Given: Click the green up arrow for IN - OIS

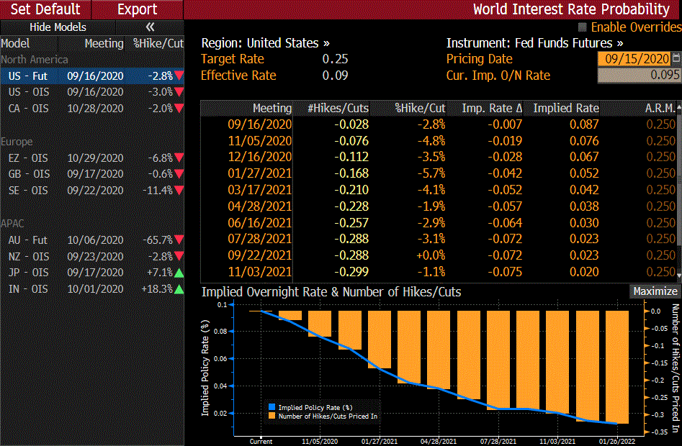Looking at the screenshot, I should click(x=179, y=289).
